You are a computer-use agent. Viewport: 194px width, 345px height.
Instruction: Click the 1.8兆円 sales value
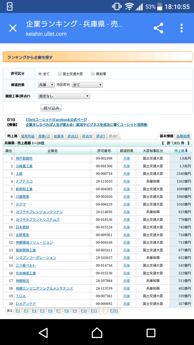185,158
